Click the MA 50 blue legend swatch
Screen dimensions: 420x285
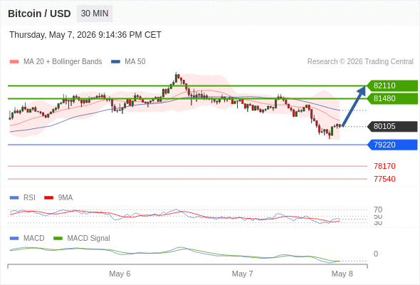115,62
